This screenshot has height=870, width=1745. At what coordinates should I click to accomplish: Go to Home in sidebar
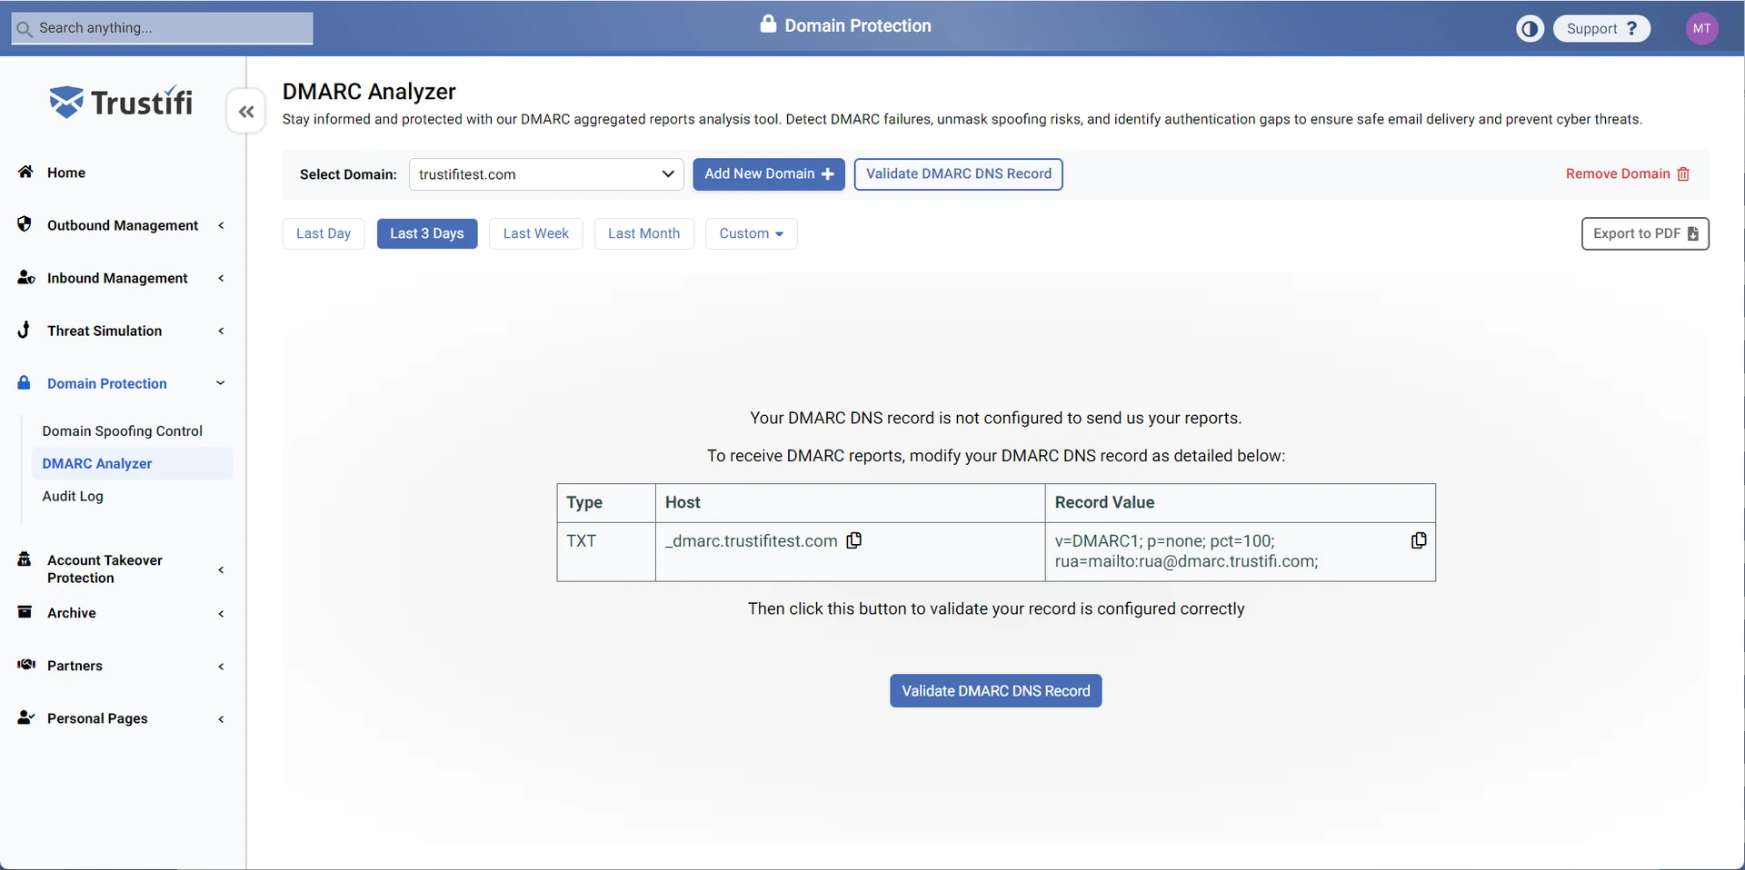pos(66,173)
